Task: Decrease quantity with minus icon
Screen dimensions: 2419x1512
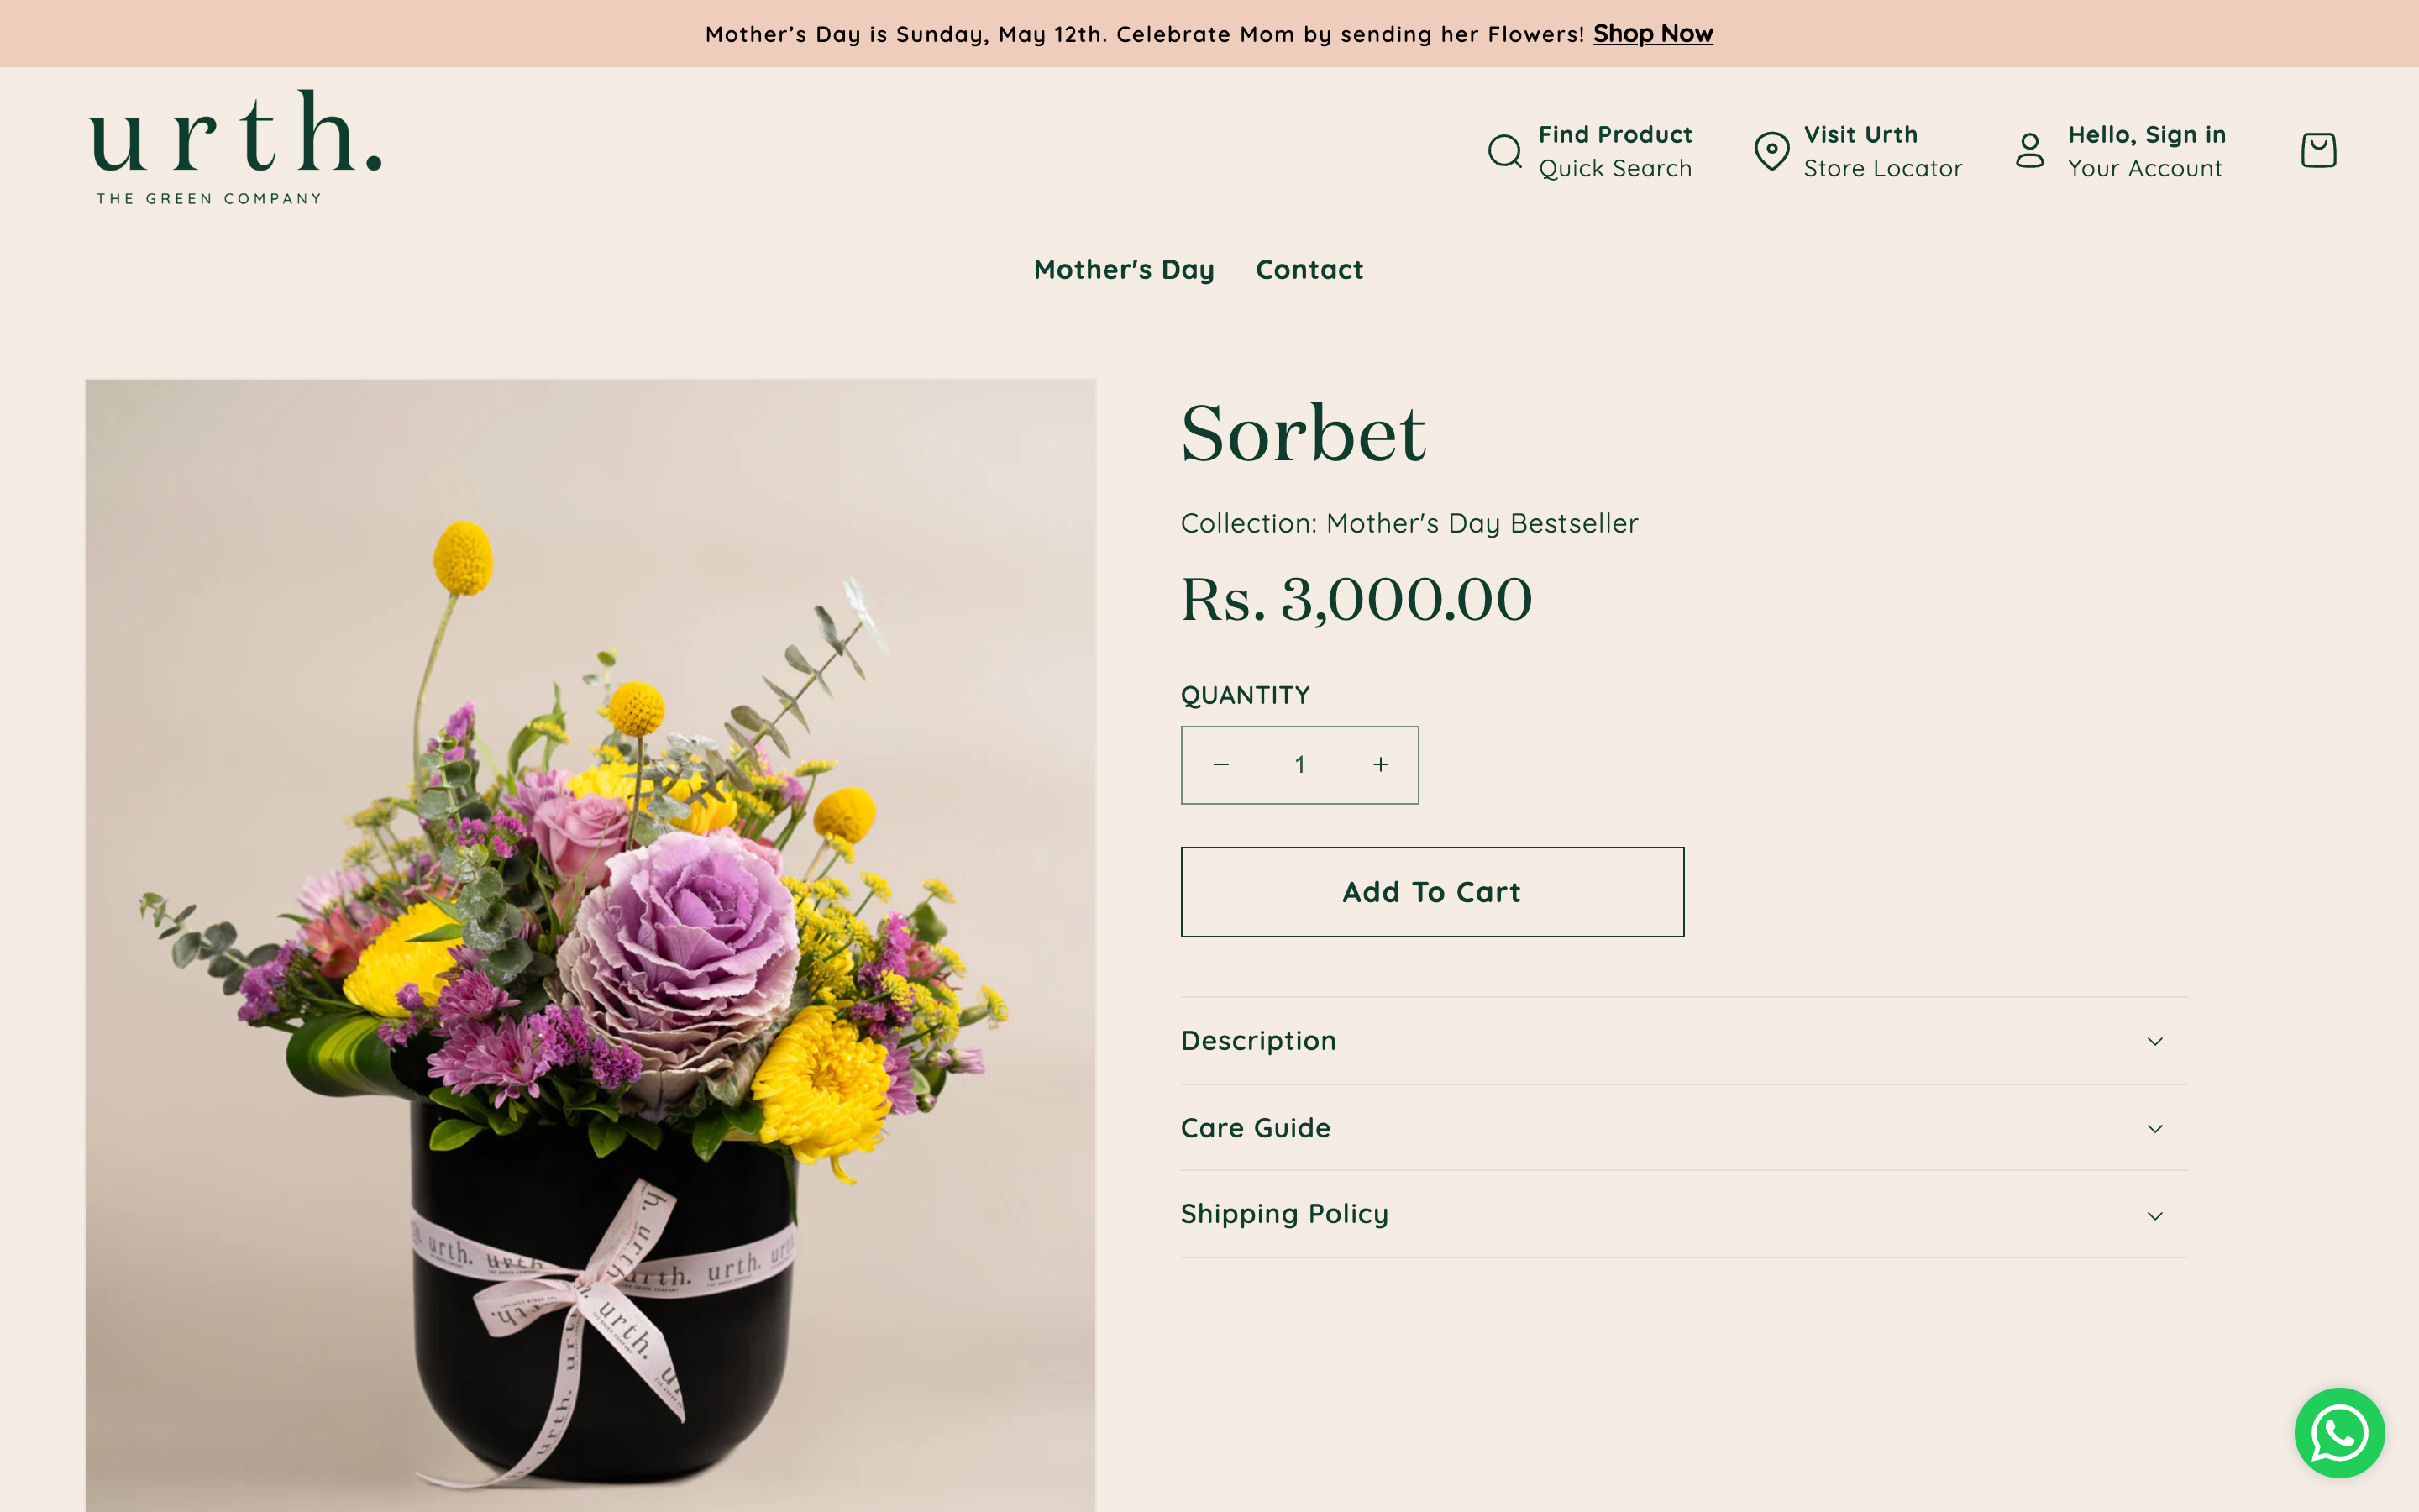Action: (x=1220, y=764)
